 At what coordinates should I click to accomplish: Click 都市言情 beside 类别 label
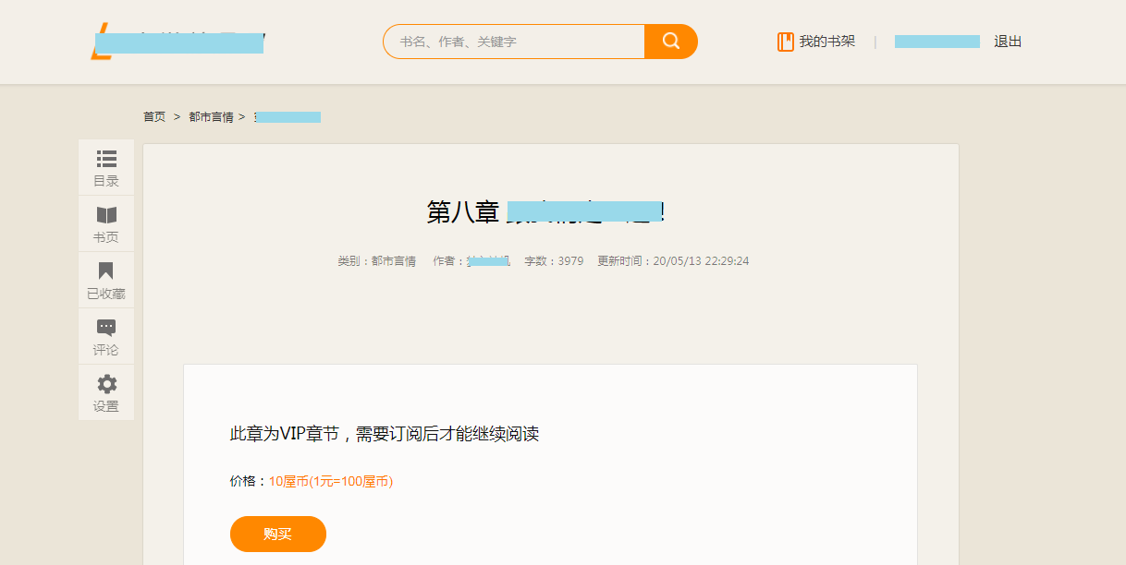pos(394,261)
